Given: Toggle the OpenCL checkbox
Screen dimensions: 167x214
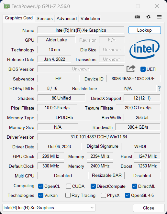Looking at the screenshot, I should [x=41, y=186].
